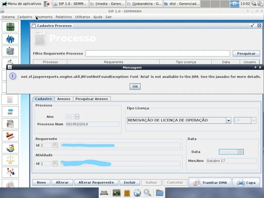264x198 pixels.
Task: Switch to the Anexos tab
Action: coord(64,99)
